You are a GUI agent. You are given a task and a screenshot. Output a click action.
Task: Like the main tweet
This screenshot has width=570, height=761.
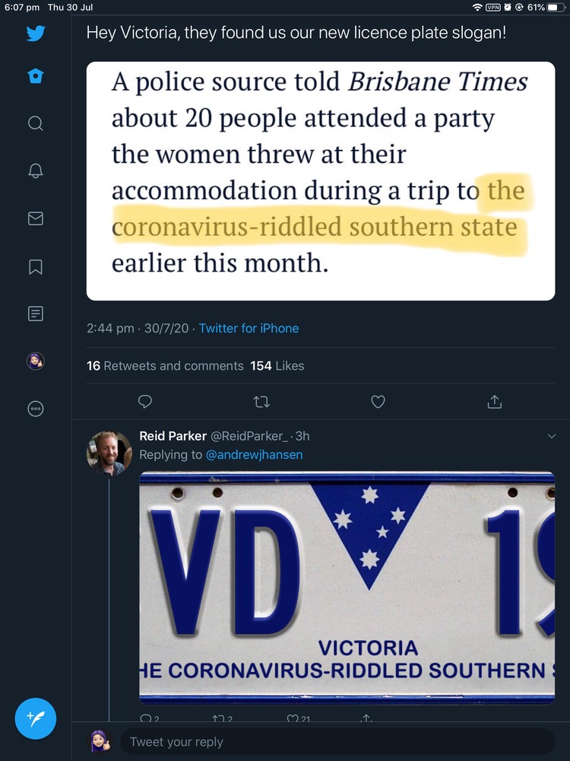pyautogui.click(x=378, y=401)
